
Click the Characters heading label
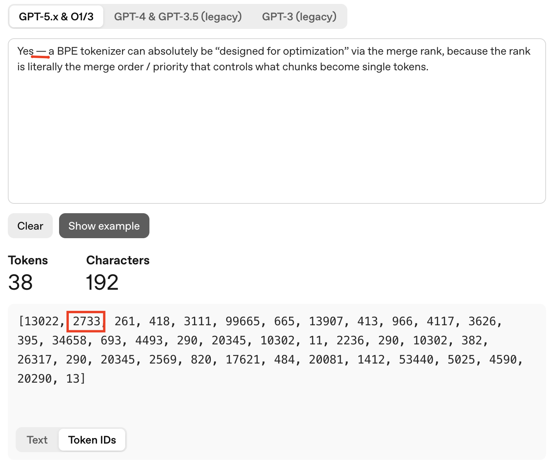118,260
